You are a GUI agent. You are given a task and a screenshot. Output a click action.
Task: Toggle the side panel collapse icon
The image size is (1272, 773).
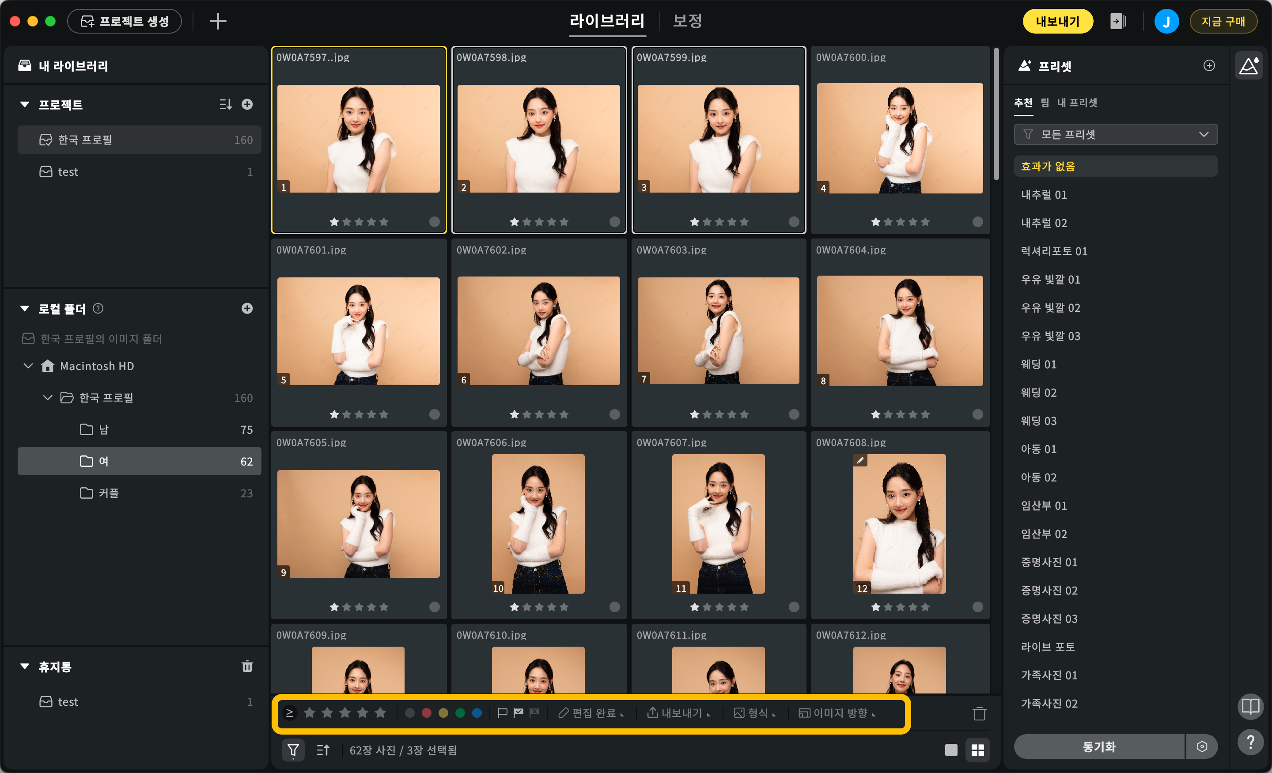tap(1118, 21)
